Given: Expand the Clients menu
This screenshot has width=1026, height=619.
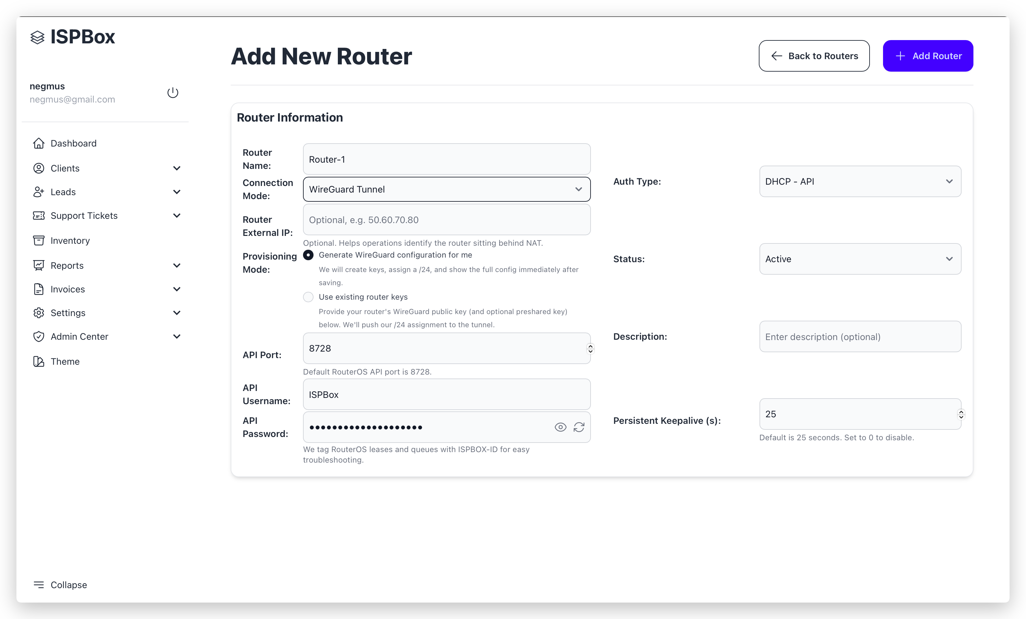Looking at the screenshot, I should click(x=176, y=168).
